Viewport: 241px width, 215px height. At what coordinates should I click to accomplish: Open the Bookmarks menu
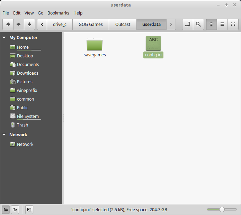[x=58, y=13]
